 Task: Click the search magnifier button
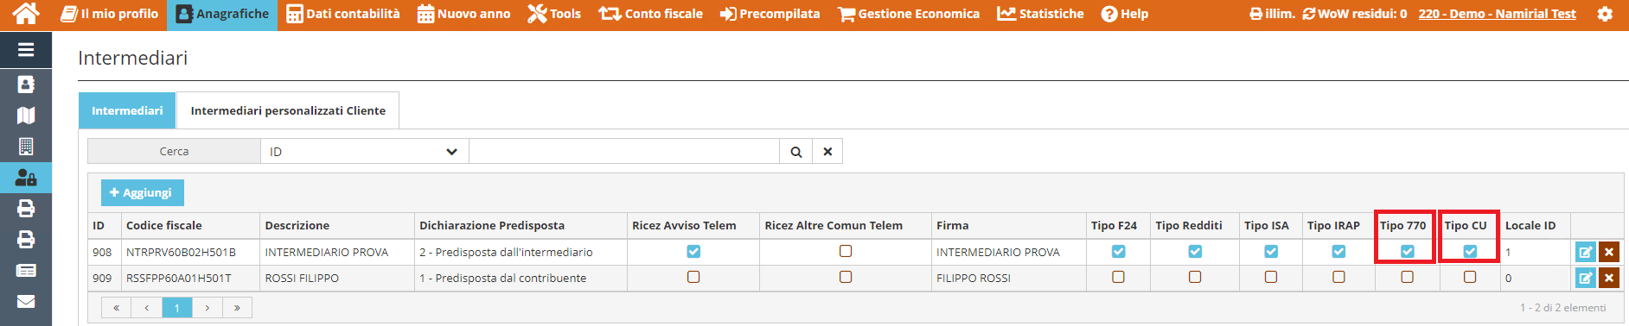point(796,152)
